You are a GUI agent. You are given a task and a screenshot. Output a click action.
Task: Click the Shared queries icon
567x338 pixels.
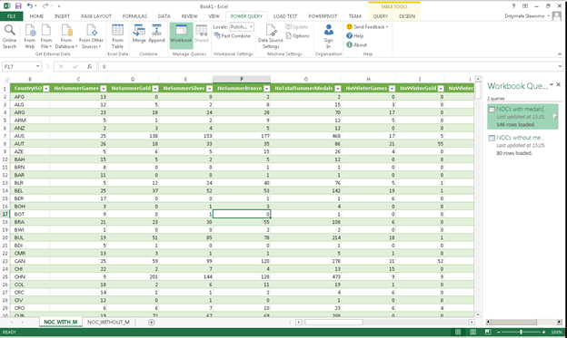(202, 34)
